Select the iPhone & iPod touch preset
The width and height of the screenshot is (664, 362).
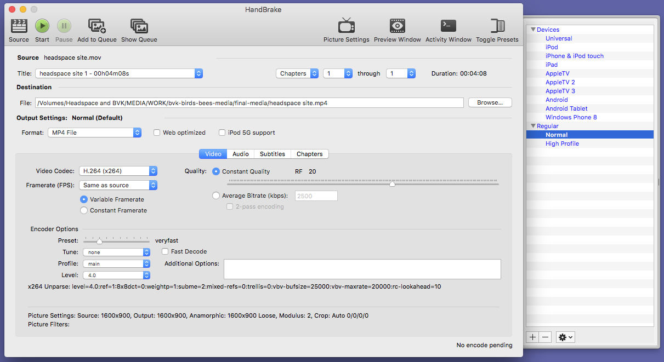(575, 56)
